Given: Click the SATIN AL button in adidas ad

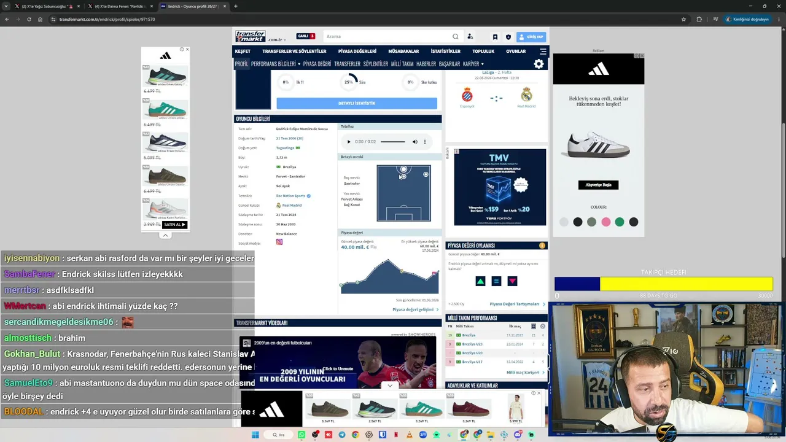Looking at the screenshot, I should [174, 225].
